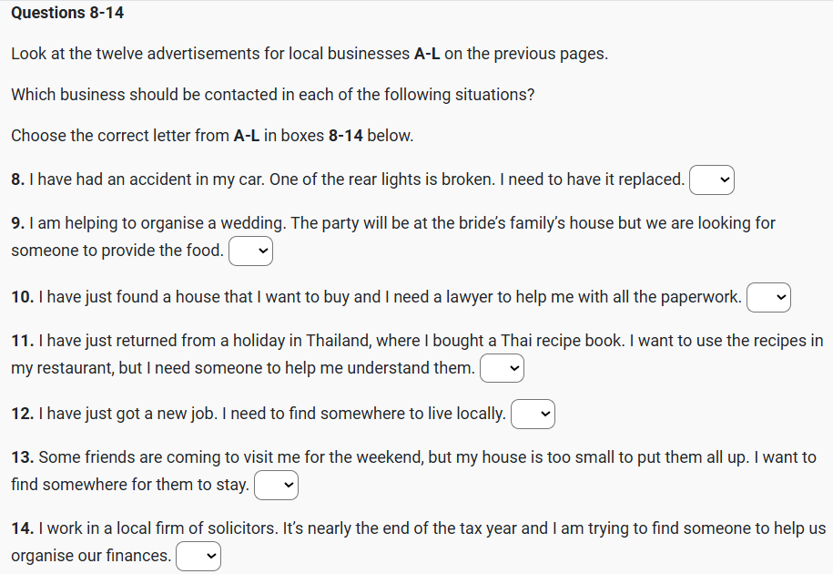Screen dimensions: 833x574
Task: Click the bold number 10 question label
Action: tap(22, 297)
